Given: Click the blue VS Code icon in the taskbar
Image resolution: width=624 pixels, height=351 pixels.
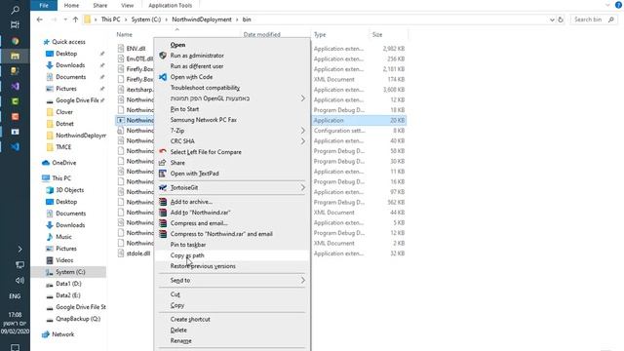Looking at the screenshot, I should [x=16, y=147].
